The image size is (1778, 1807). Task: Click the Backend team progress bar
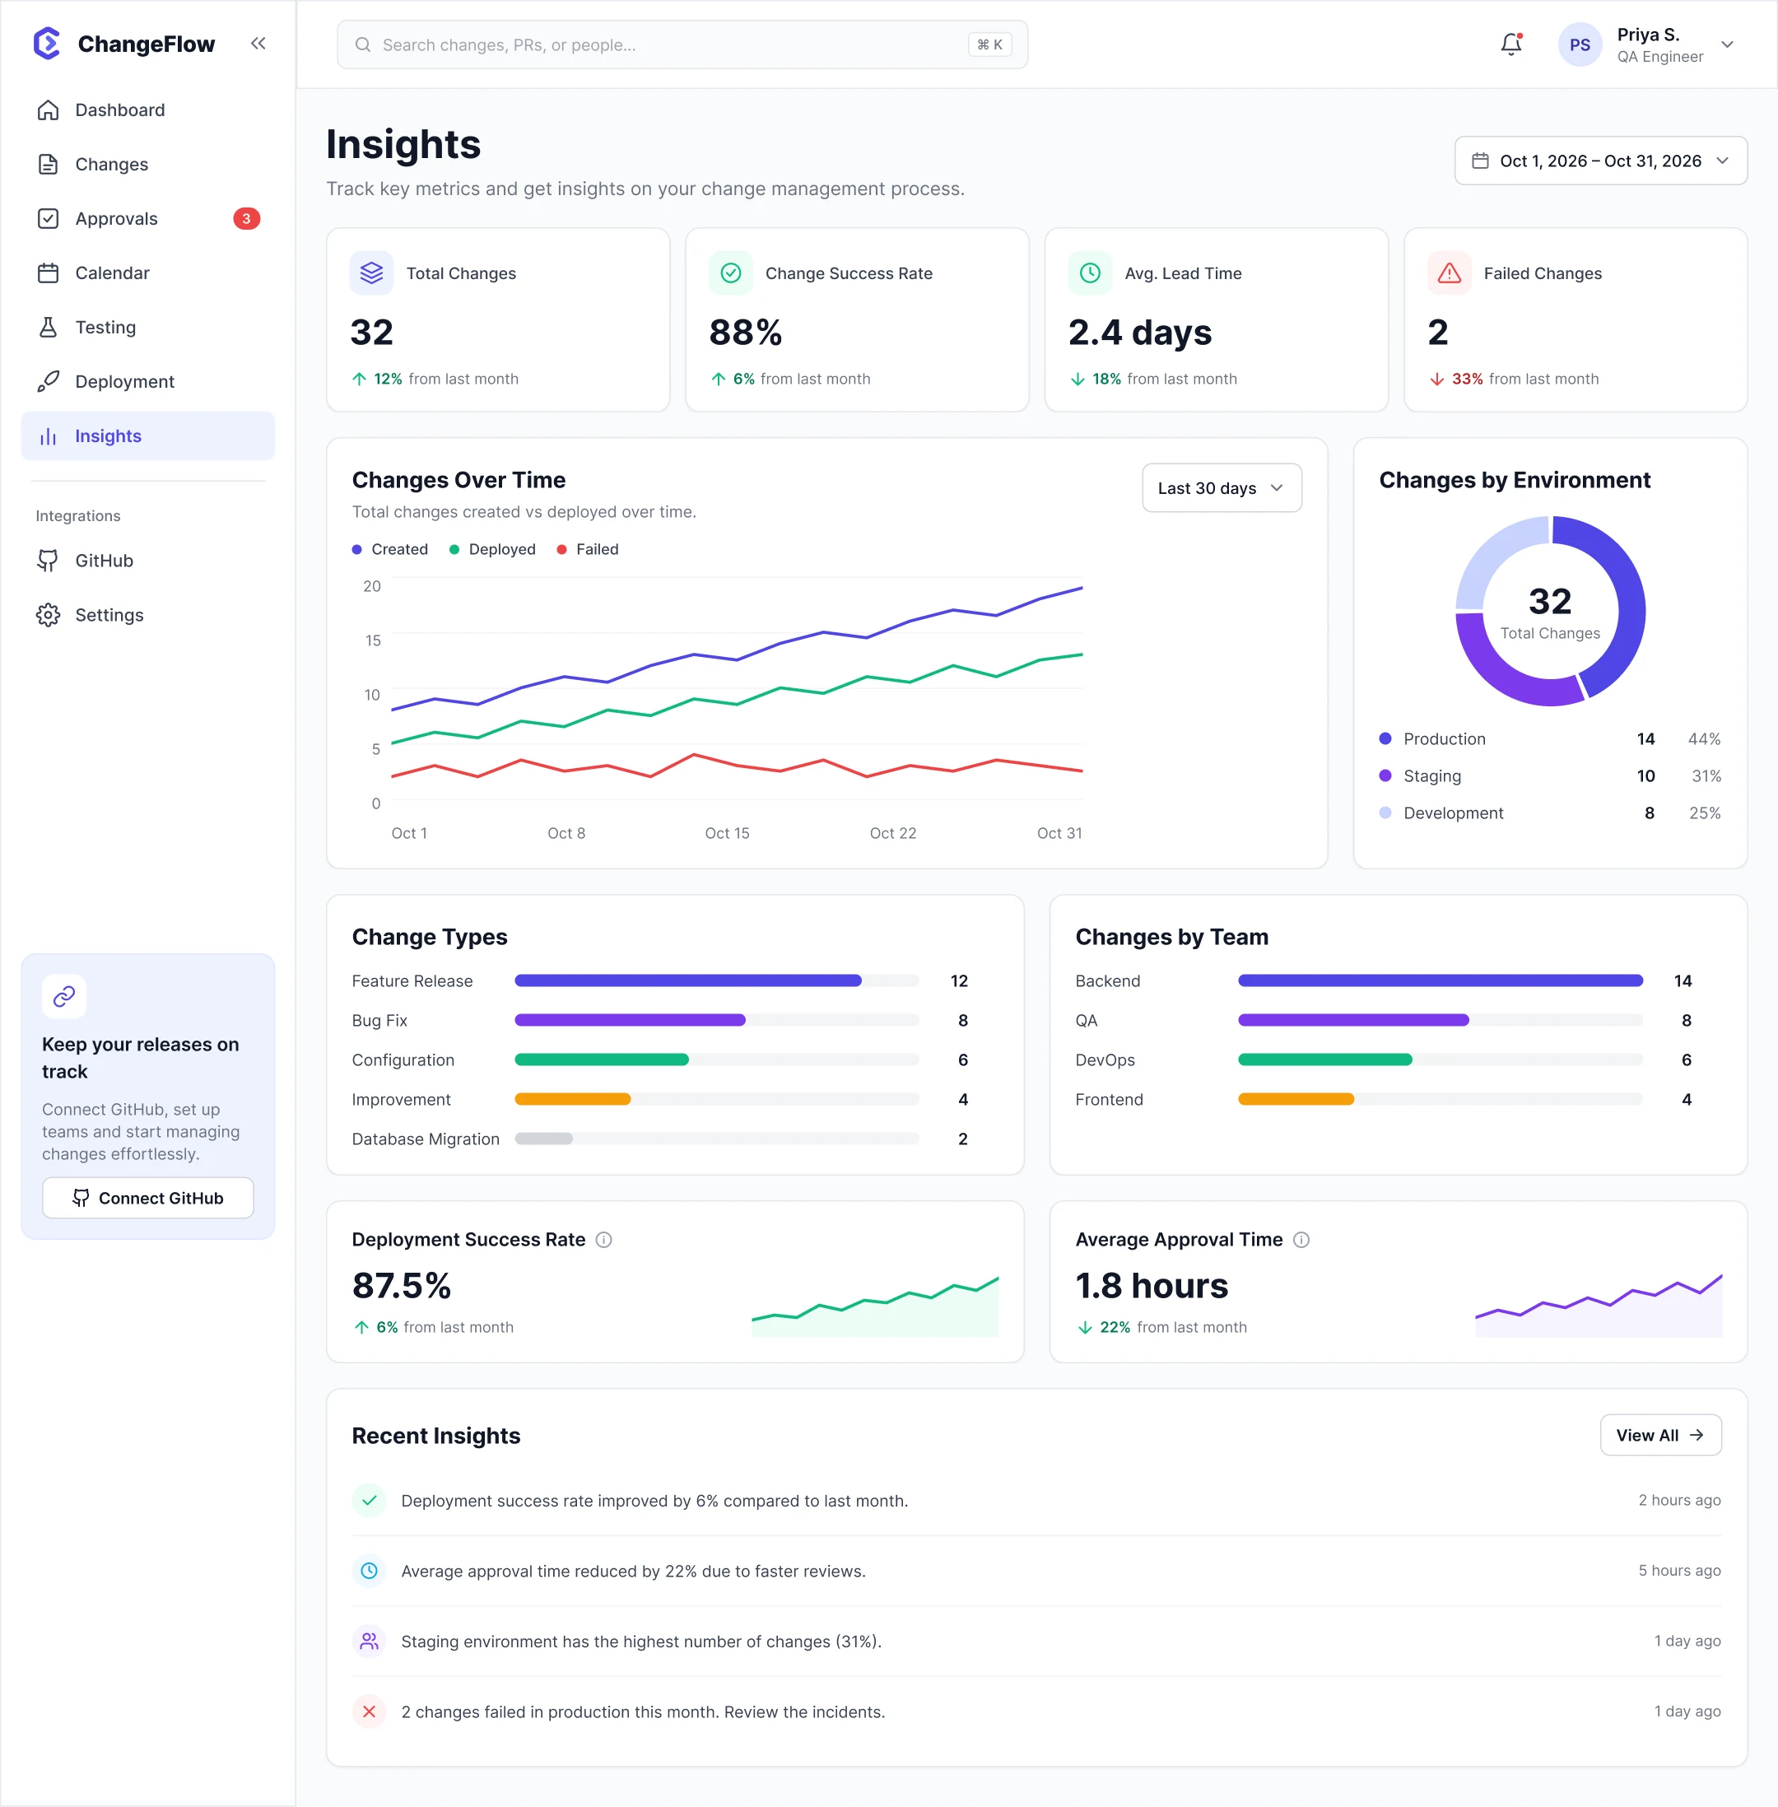point(1440,980)
